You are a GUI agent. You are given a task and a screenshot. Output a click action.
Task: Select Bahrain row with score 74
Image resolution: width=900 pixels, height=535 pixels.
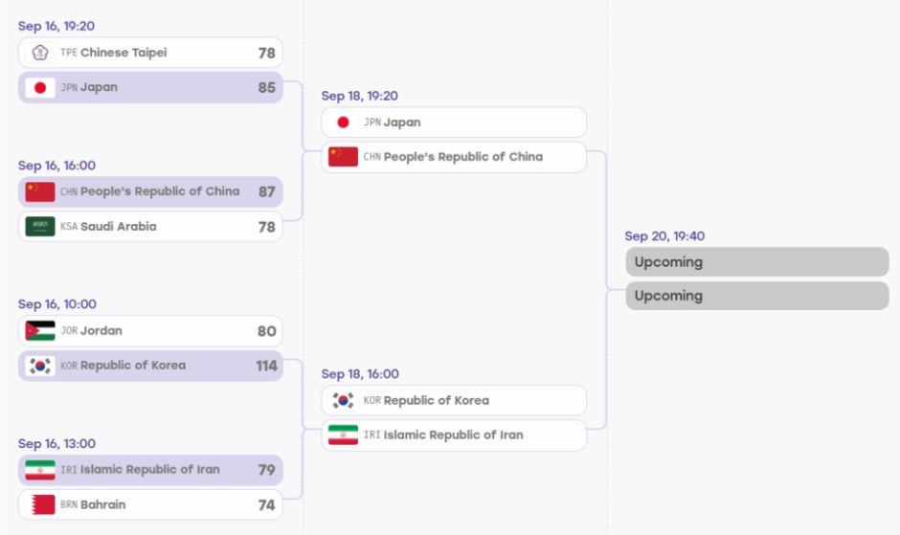click(150, 504)
